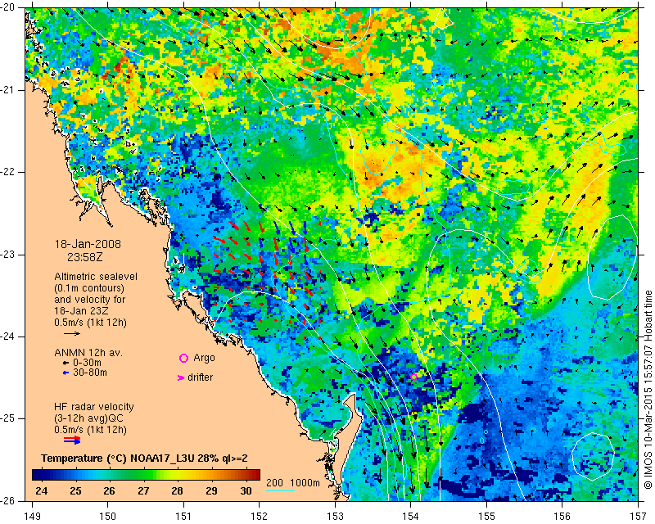Click the magenta Argo float marker on the map
The image size is (655, 524).
tap(413, 377)
